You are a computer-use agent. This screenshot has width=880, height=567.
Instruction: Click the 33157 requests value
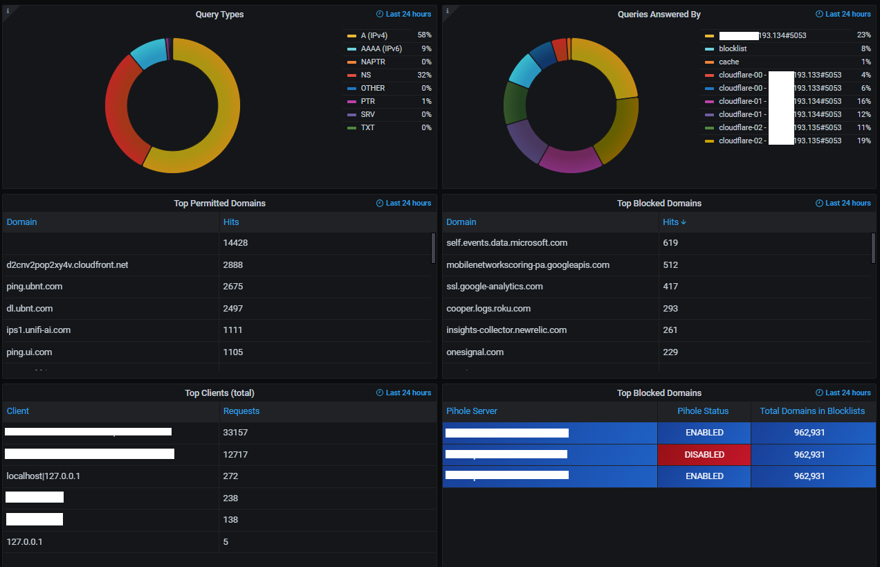coord(235,433)
